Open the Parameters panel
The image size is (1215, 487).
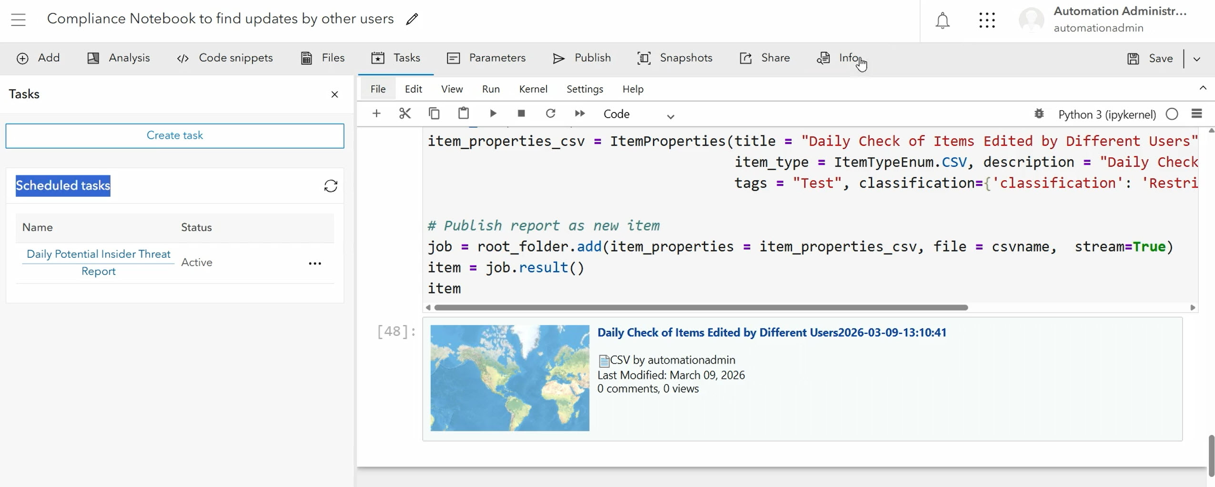486,58
